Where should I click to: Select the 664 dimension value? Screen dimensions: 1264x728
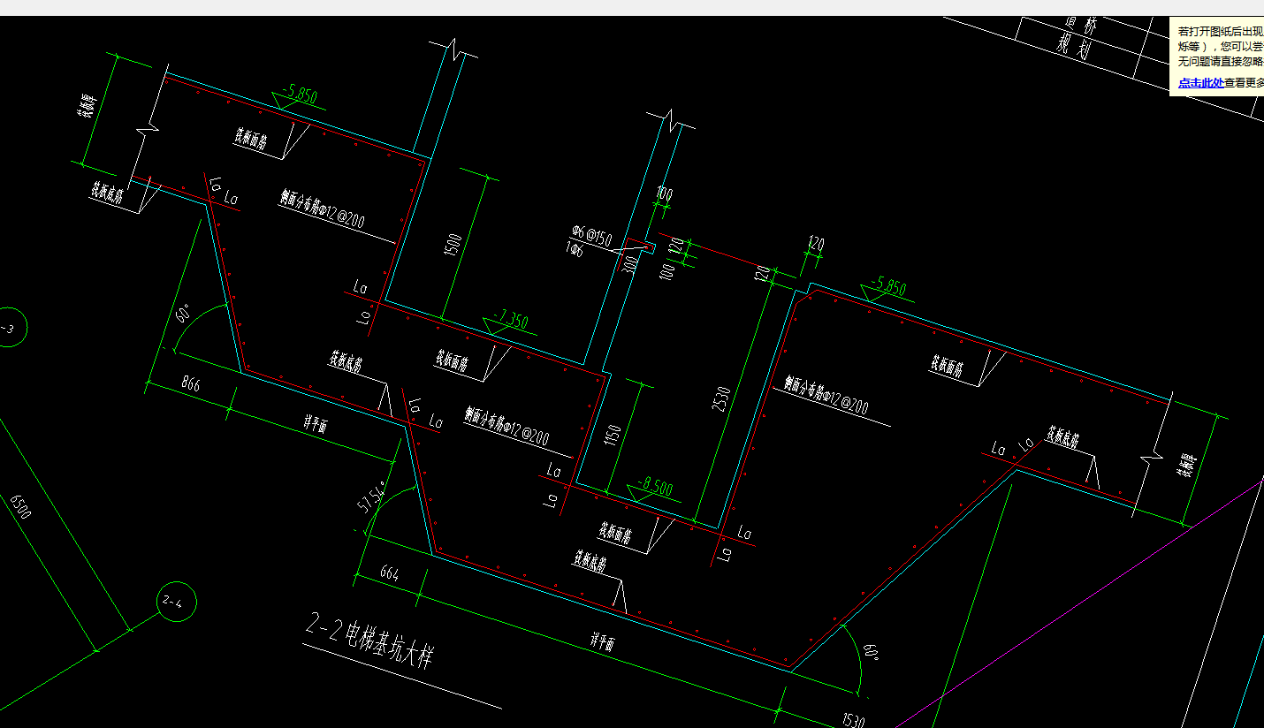coord(389,573)
